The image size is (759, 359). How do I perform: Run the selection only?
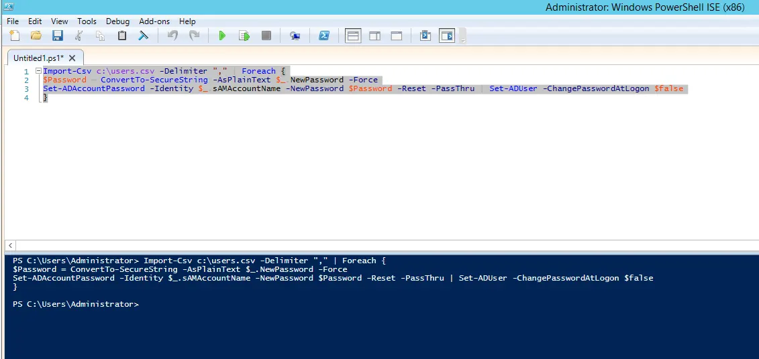(244, 35)
